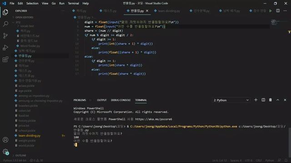Viewport: 291px width, 163px height.
Task: Switch to the OUTPUT panel tab
Action: 102,100
